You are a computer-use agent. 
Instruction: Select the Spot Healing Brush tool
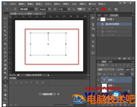pos(5,44)
